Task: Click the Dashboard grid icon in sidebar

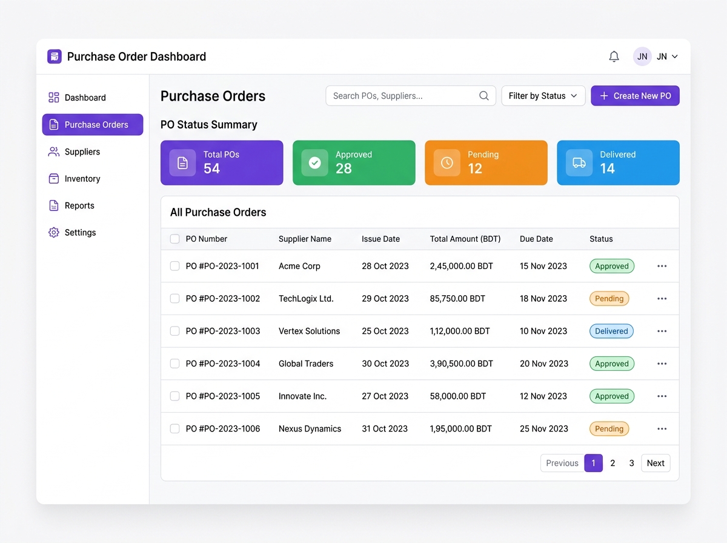Action: pos(54,98)
